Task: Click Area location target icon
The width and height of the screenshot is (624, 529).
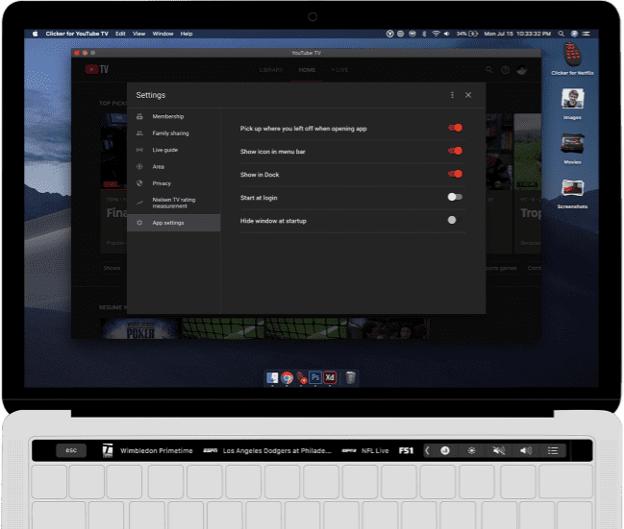Action: pos(139,166)
